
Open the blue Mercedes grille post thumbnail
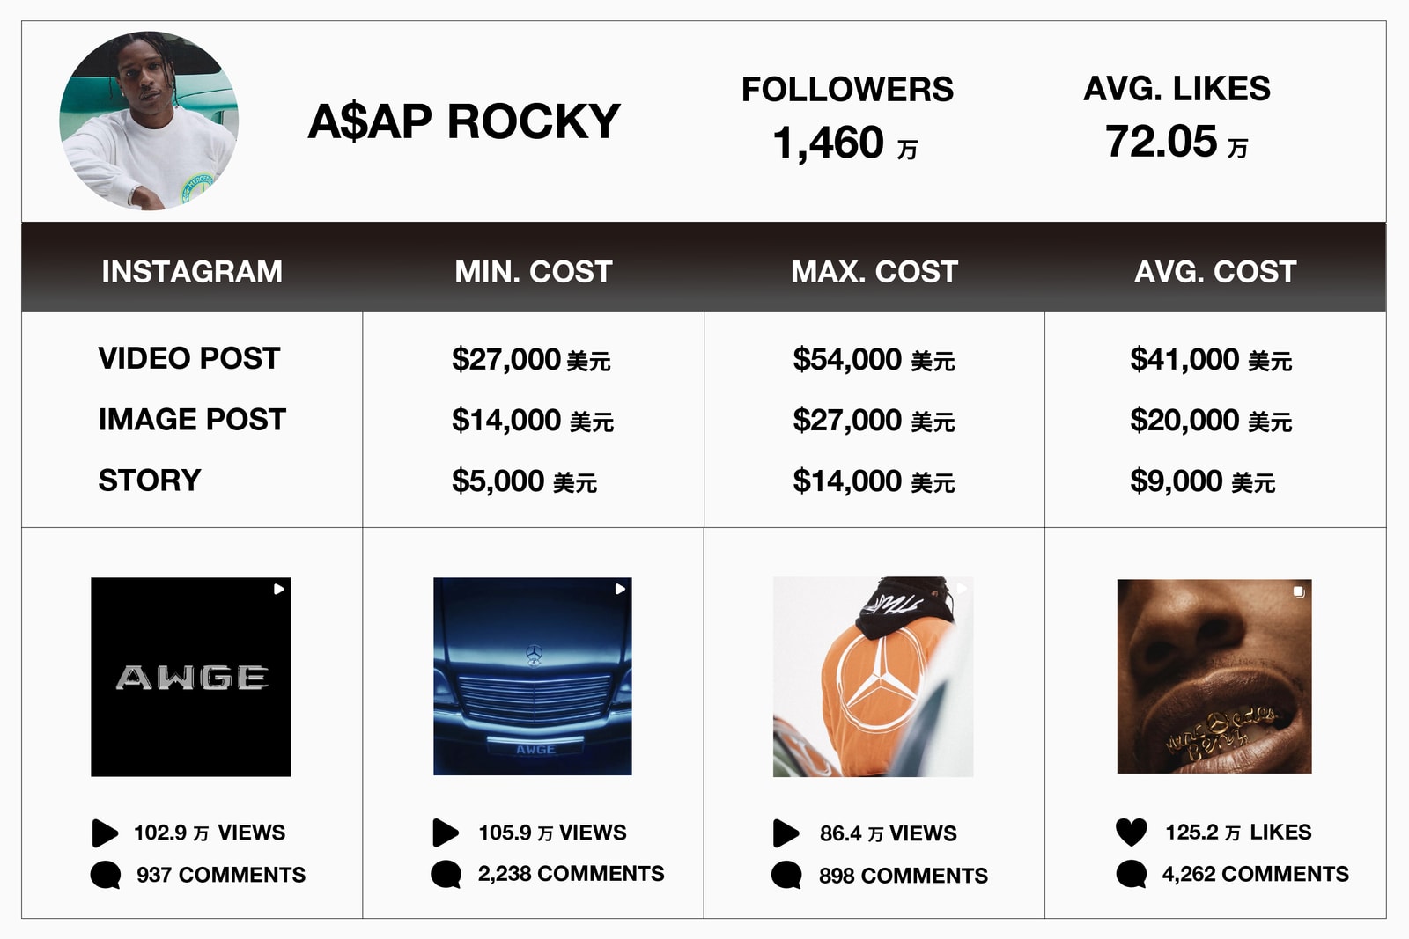tap(533, 676)
